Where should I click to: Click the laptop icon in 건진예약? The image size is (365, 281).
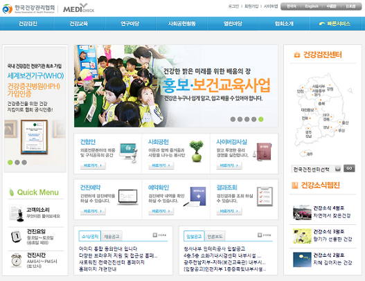[127, 197]
